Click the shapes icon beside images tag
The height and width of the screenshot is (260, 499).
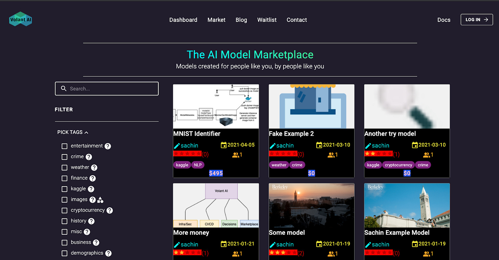point(100,200)
